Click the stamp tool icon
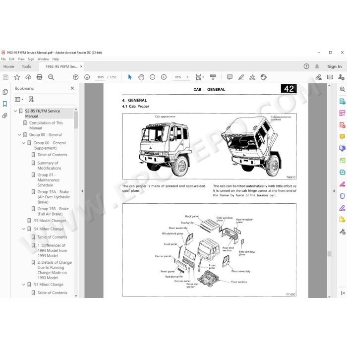Image resolution: width=347 pixels, height=347 pixels. pos(264,77)
